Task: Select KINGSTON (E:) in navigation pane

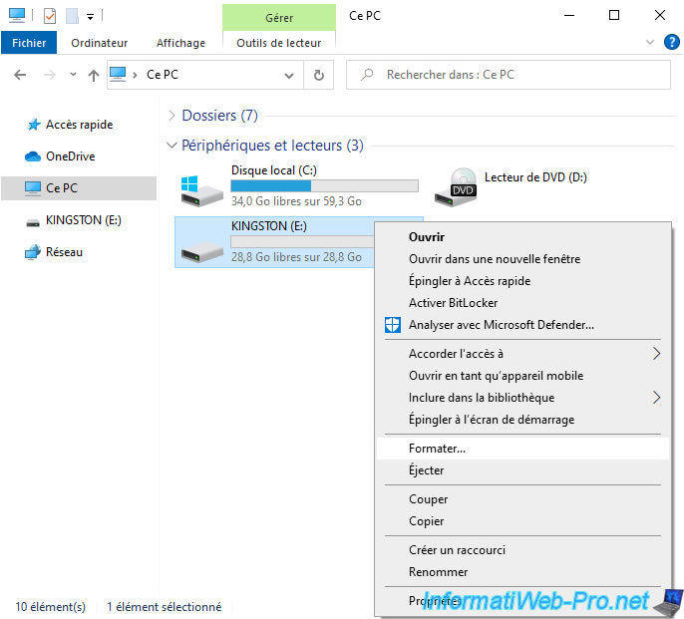Action: pyautogui.click(x=83, y=220)
